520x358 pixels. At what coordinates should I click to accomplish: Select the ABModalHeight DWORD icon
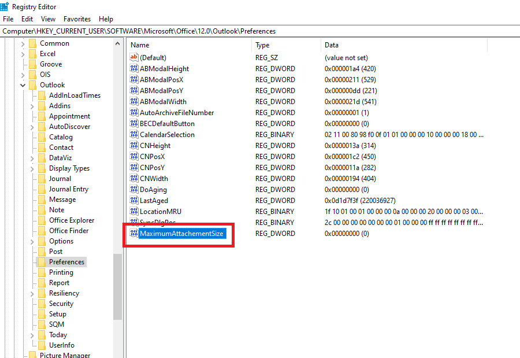tap(134, 68)
